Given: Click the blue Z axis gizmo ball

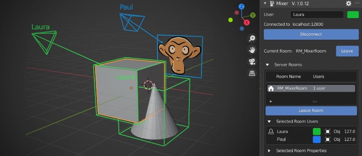Looking at the screenshot, I should point(241,6).
